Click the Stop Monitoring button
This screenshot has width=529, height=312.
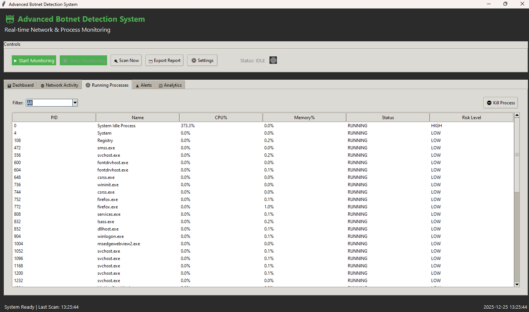click(83, 60)
